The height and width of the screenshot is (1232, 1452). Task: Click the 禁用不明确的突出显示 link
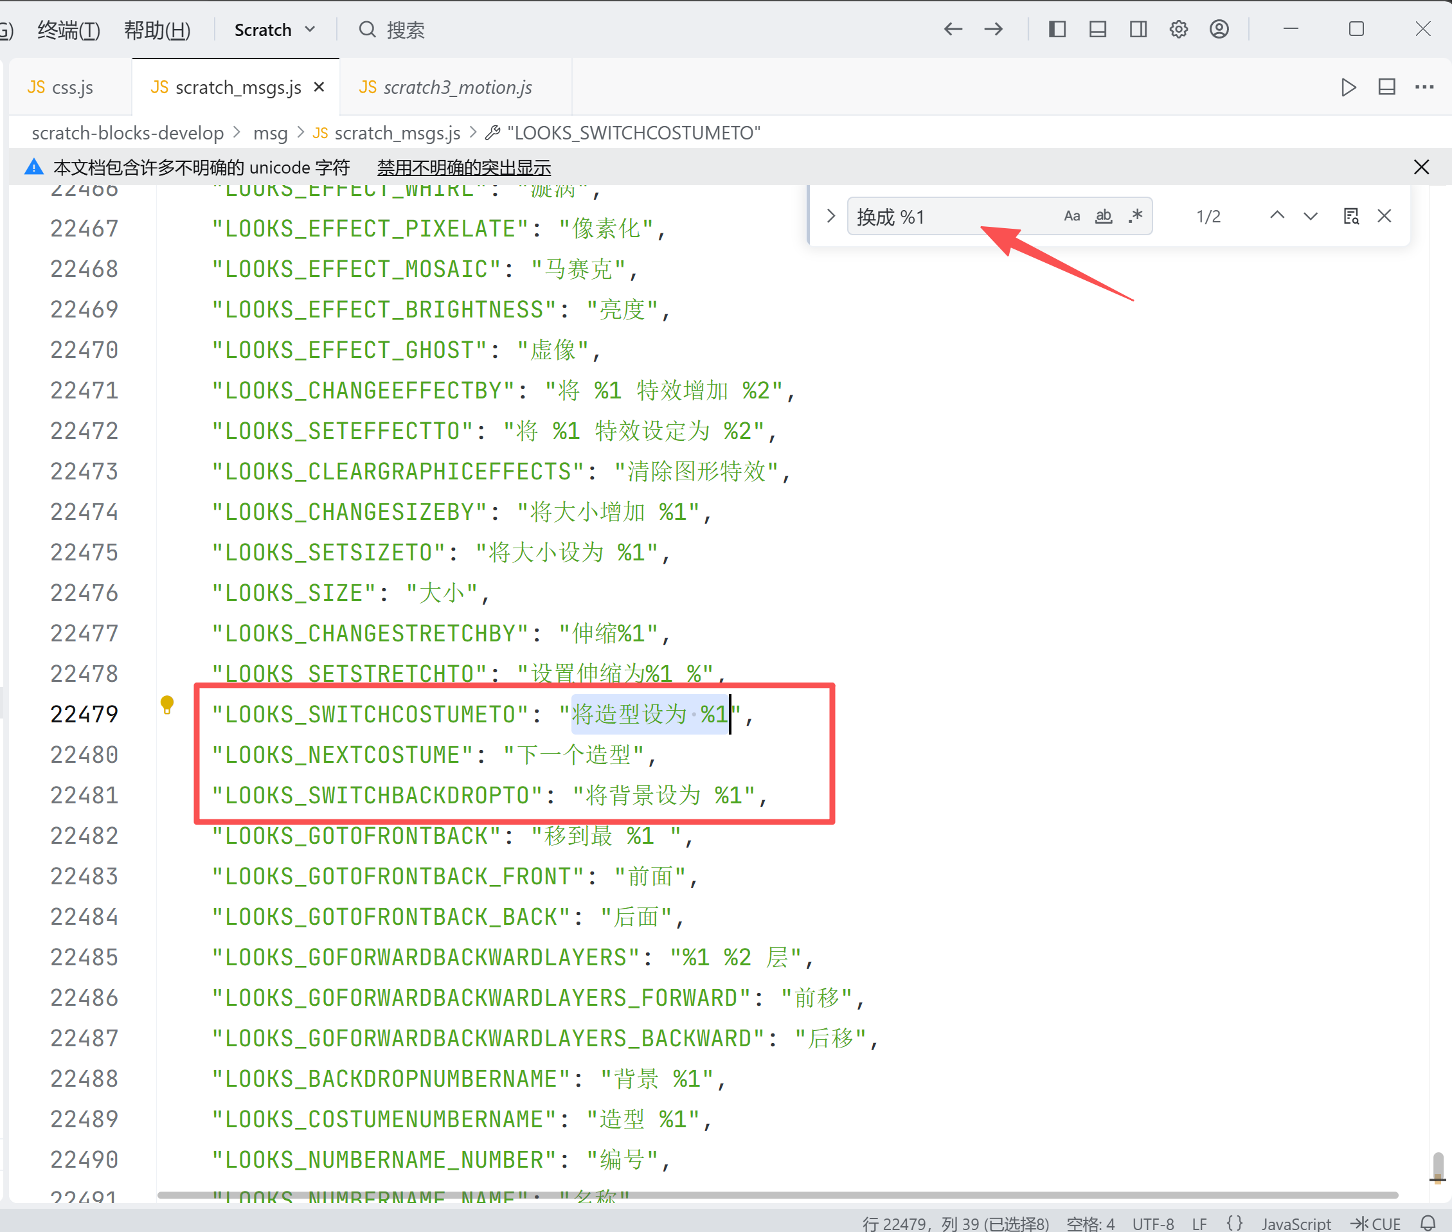pyautogui.click(x=463, y=168)
